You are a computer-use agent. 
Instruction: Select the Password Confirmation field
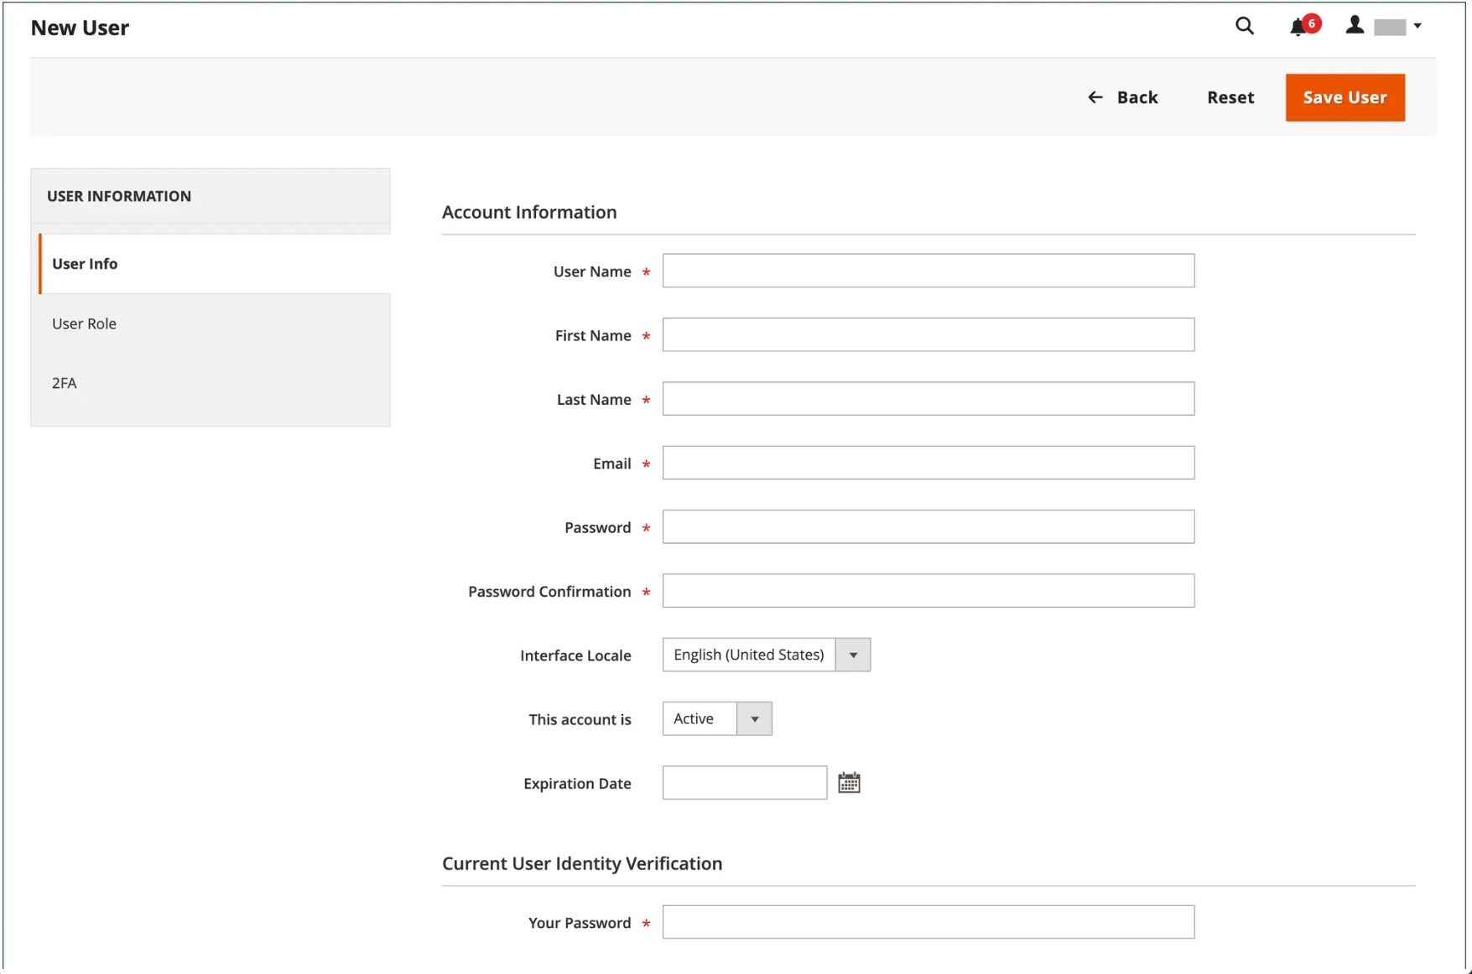click(928, 591)
